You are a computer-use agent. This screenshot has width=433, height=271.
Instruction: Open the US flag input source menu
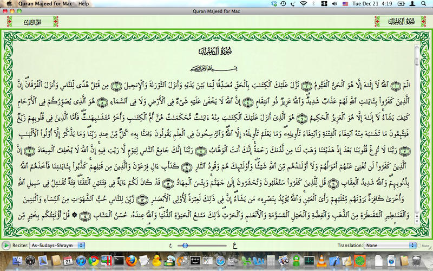[x=345, y=4]
